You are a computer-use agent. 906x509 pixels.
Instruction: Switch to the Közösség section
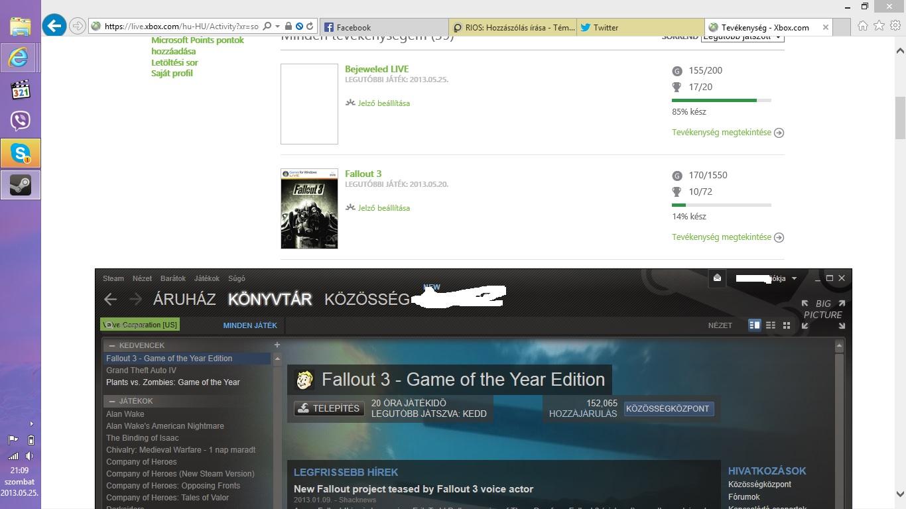point(367,299)
